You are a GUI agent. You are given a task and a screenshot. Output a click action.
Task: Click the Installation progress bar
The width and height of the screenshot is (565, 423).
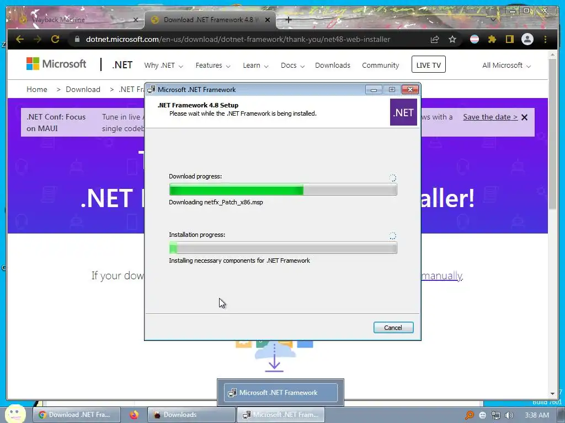pyautogui.click(x=283, y=248)
